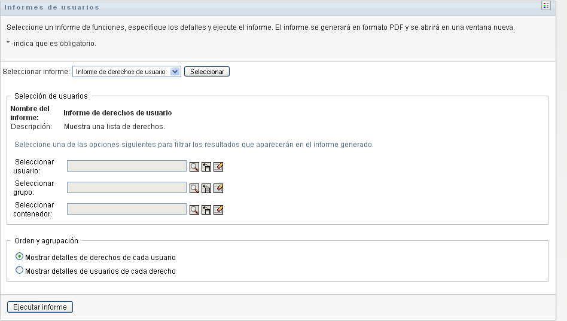Open history icon for the grupo field
The image size is (567, 321).
[x=206, y=188]
